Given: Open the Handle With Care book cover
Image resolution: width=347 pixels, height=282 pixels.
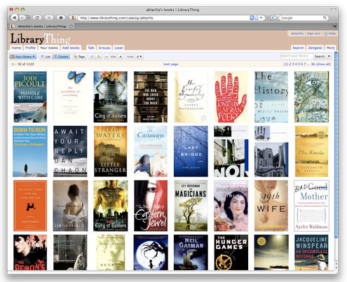Looking at the screenshot, I should (x=30, y=97).
